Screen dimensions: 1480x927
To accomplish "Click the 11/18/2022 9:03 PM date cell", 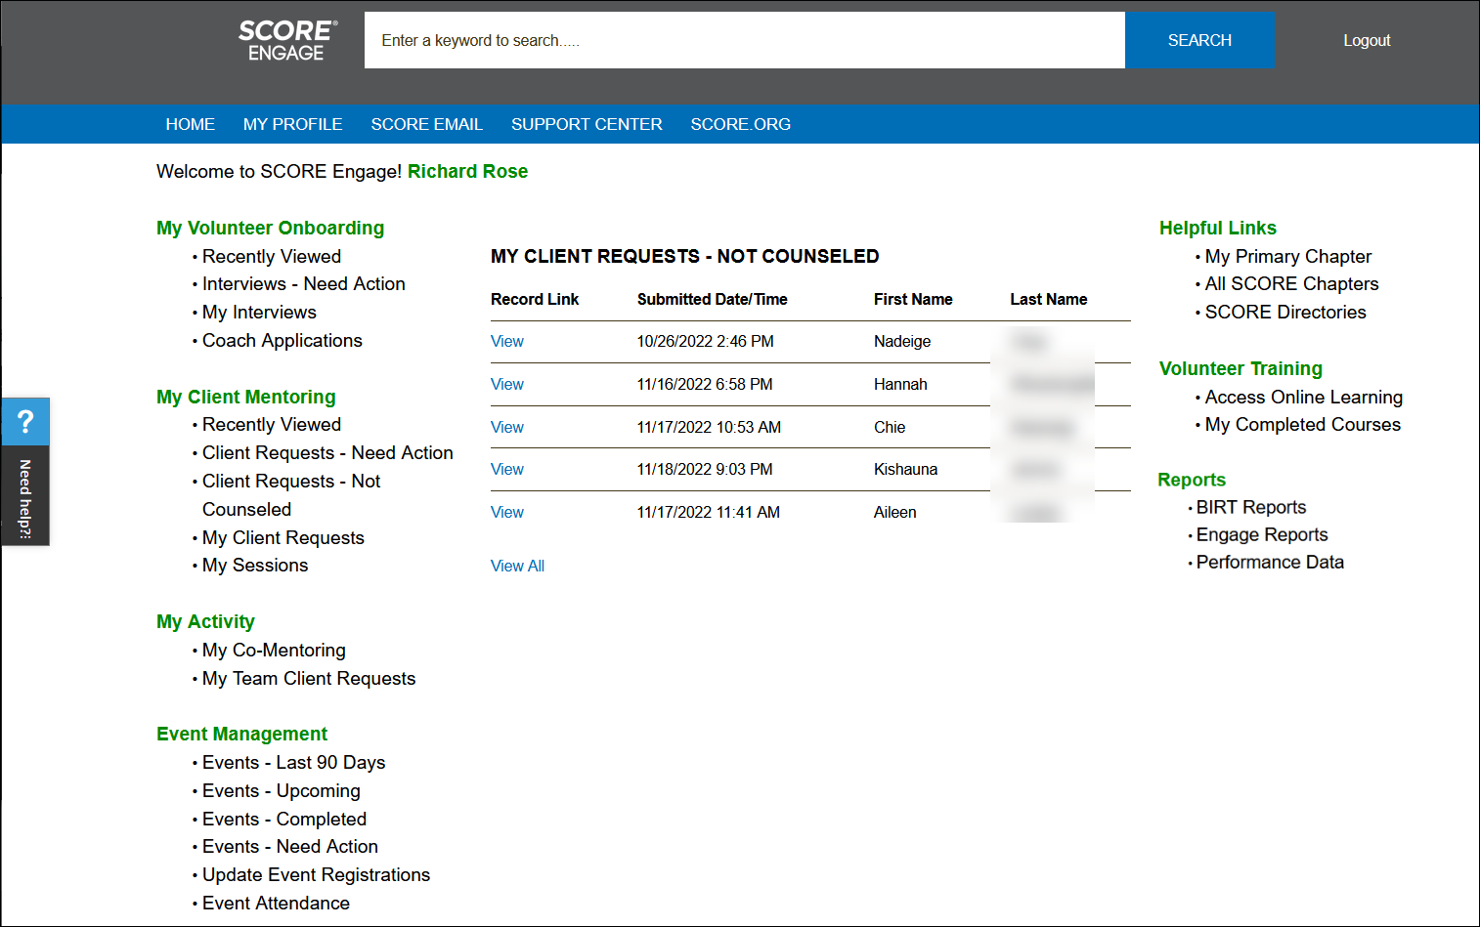I will pyautogui.click(x=705, y=469).
